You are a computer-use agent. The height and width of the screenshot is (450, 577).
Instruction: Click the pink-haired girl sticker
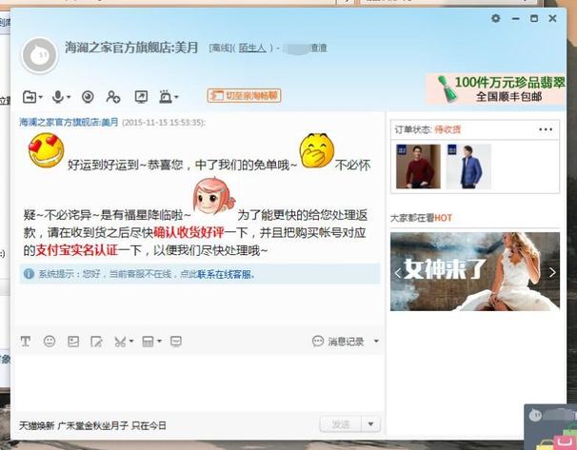coord(214,197)
